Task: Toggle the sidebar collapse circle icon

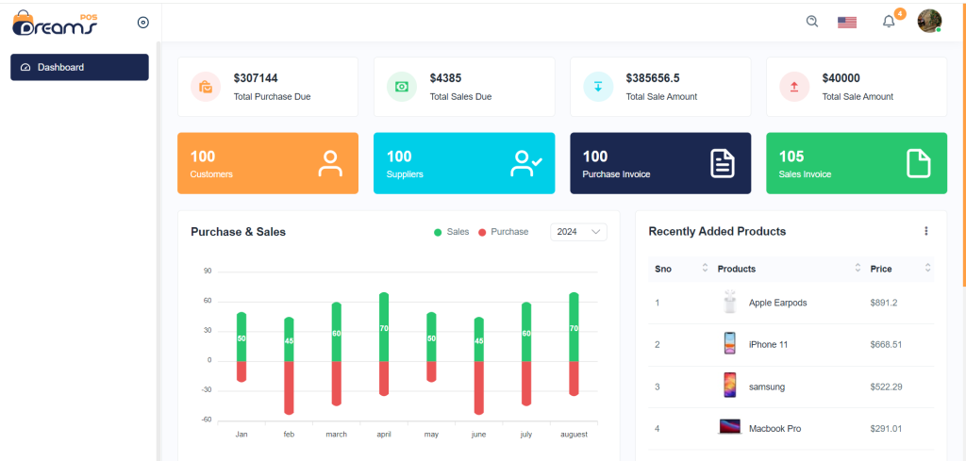Action: click(143, 23)
